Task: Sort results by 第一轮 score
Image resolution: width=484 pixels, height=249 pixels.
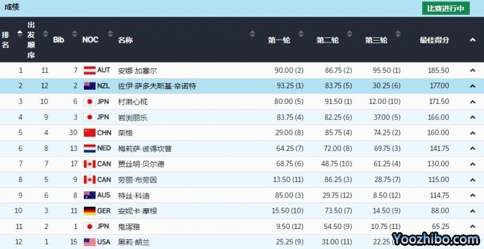Action: click(301, 34)
